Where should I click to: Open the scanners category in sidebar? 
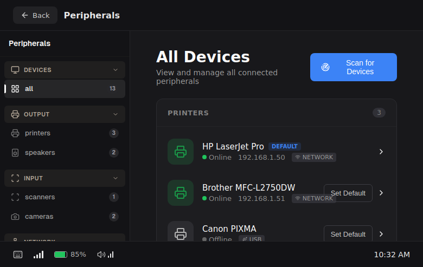pos(40,197)
